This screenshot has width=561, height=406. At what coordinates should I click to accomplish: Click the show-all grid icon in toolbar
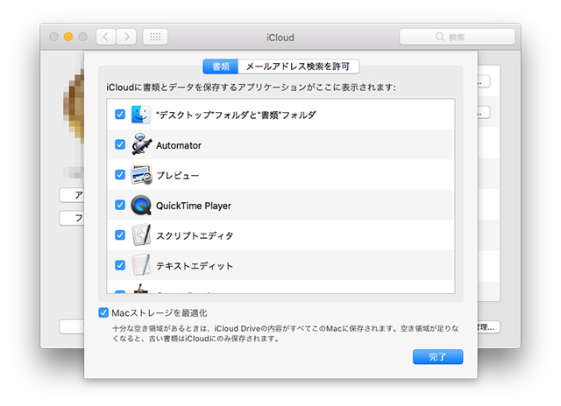click(155, 37)
